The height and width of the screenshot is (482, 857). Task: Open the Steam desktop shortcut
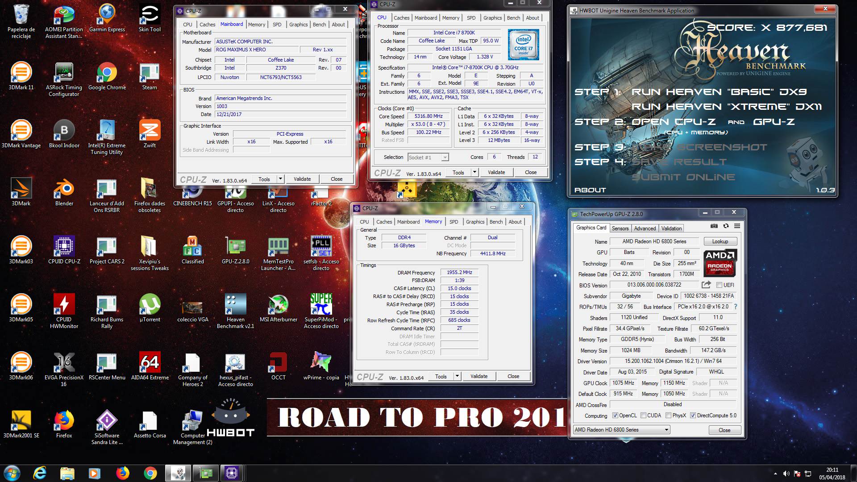pyautogui.click(x=150, y=76)
